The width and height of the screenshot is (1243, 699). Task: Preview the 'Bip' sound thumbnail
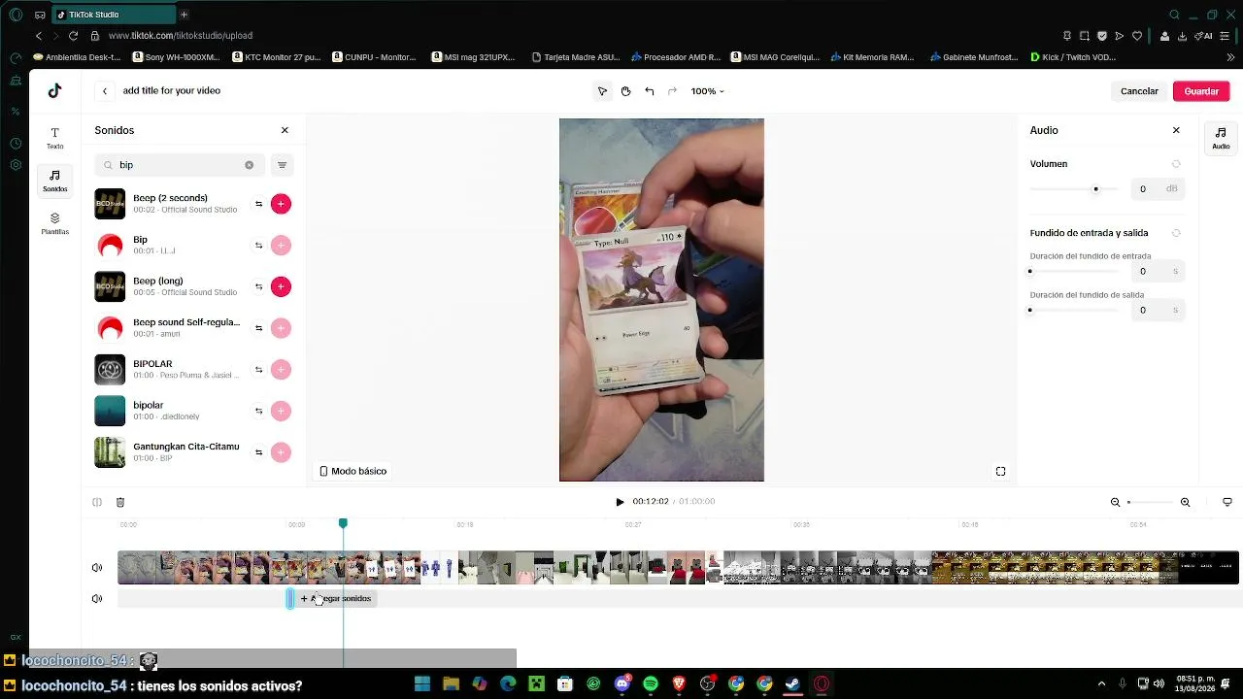[110, 246]
